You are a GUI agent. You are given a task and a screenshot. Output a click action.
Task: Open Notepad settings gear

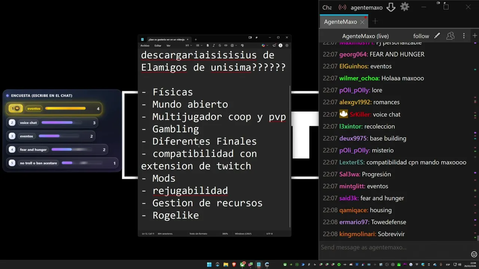(x=287, y=46)
